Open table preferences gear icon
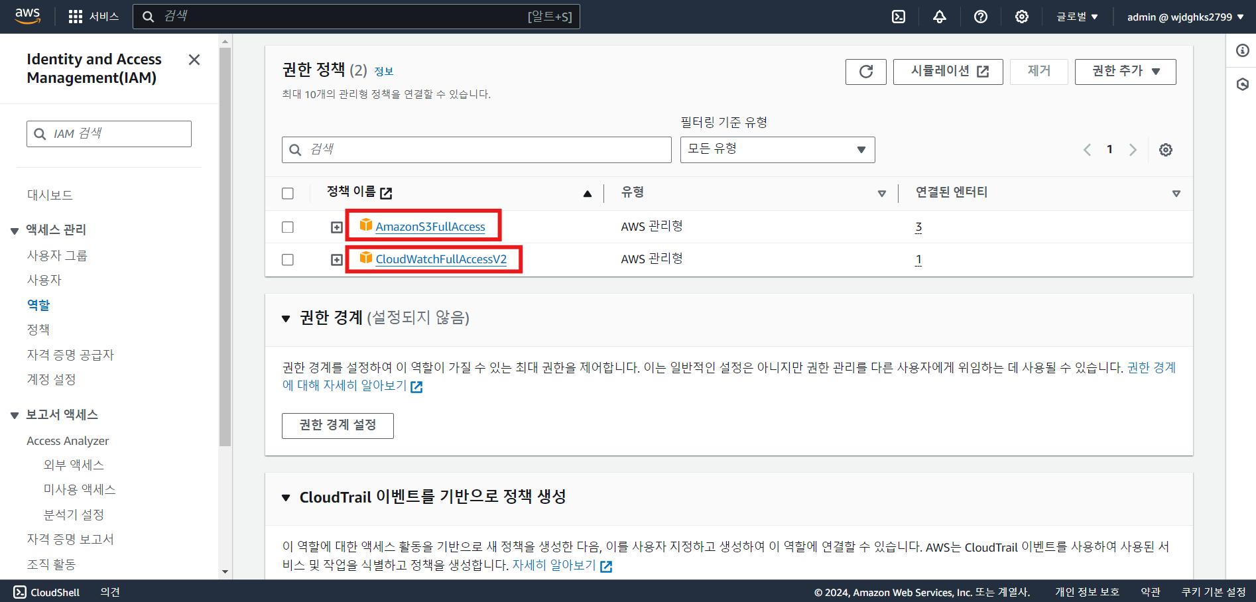 coord(1166,150)
